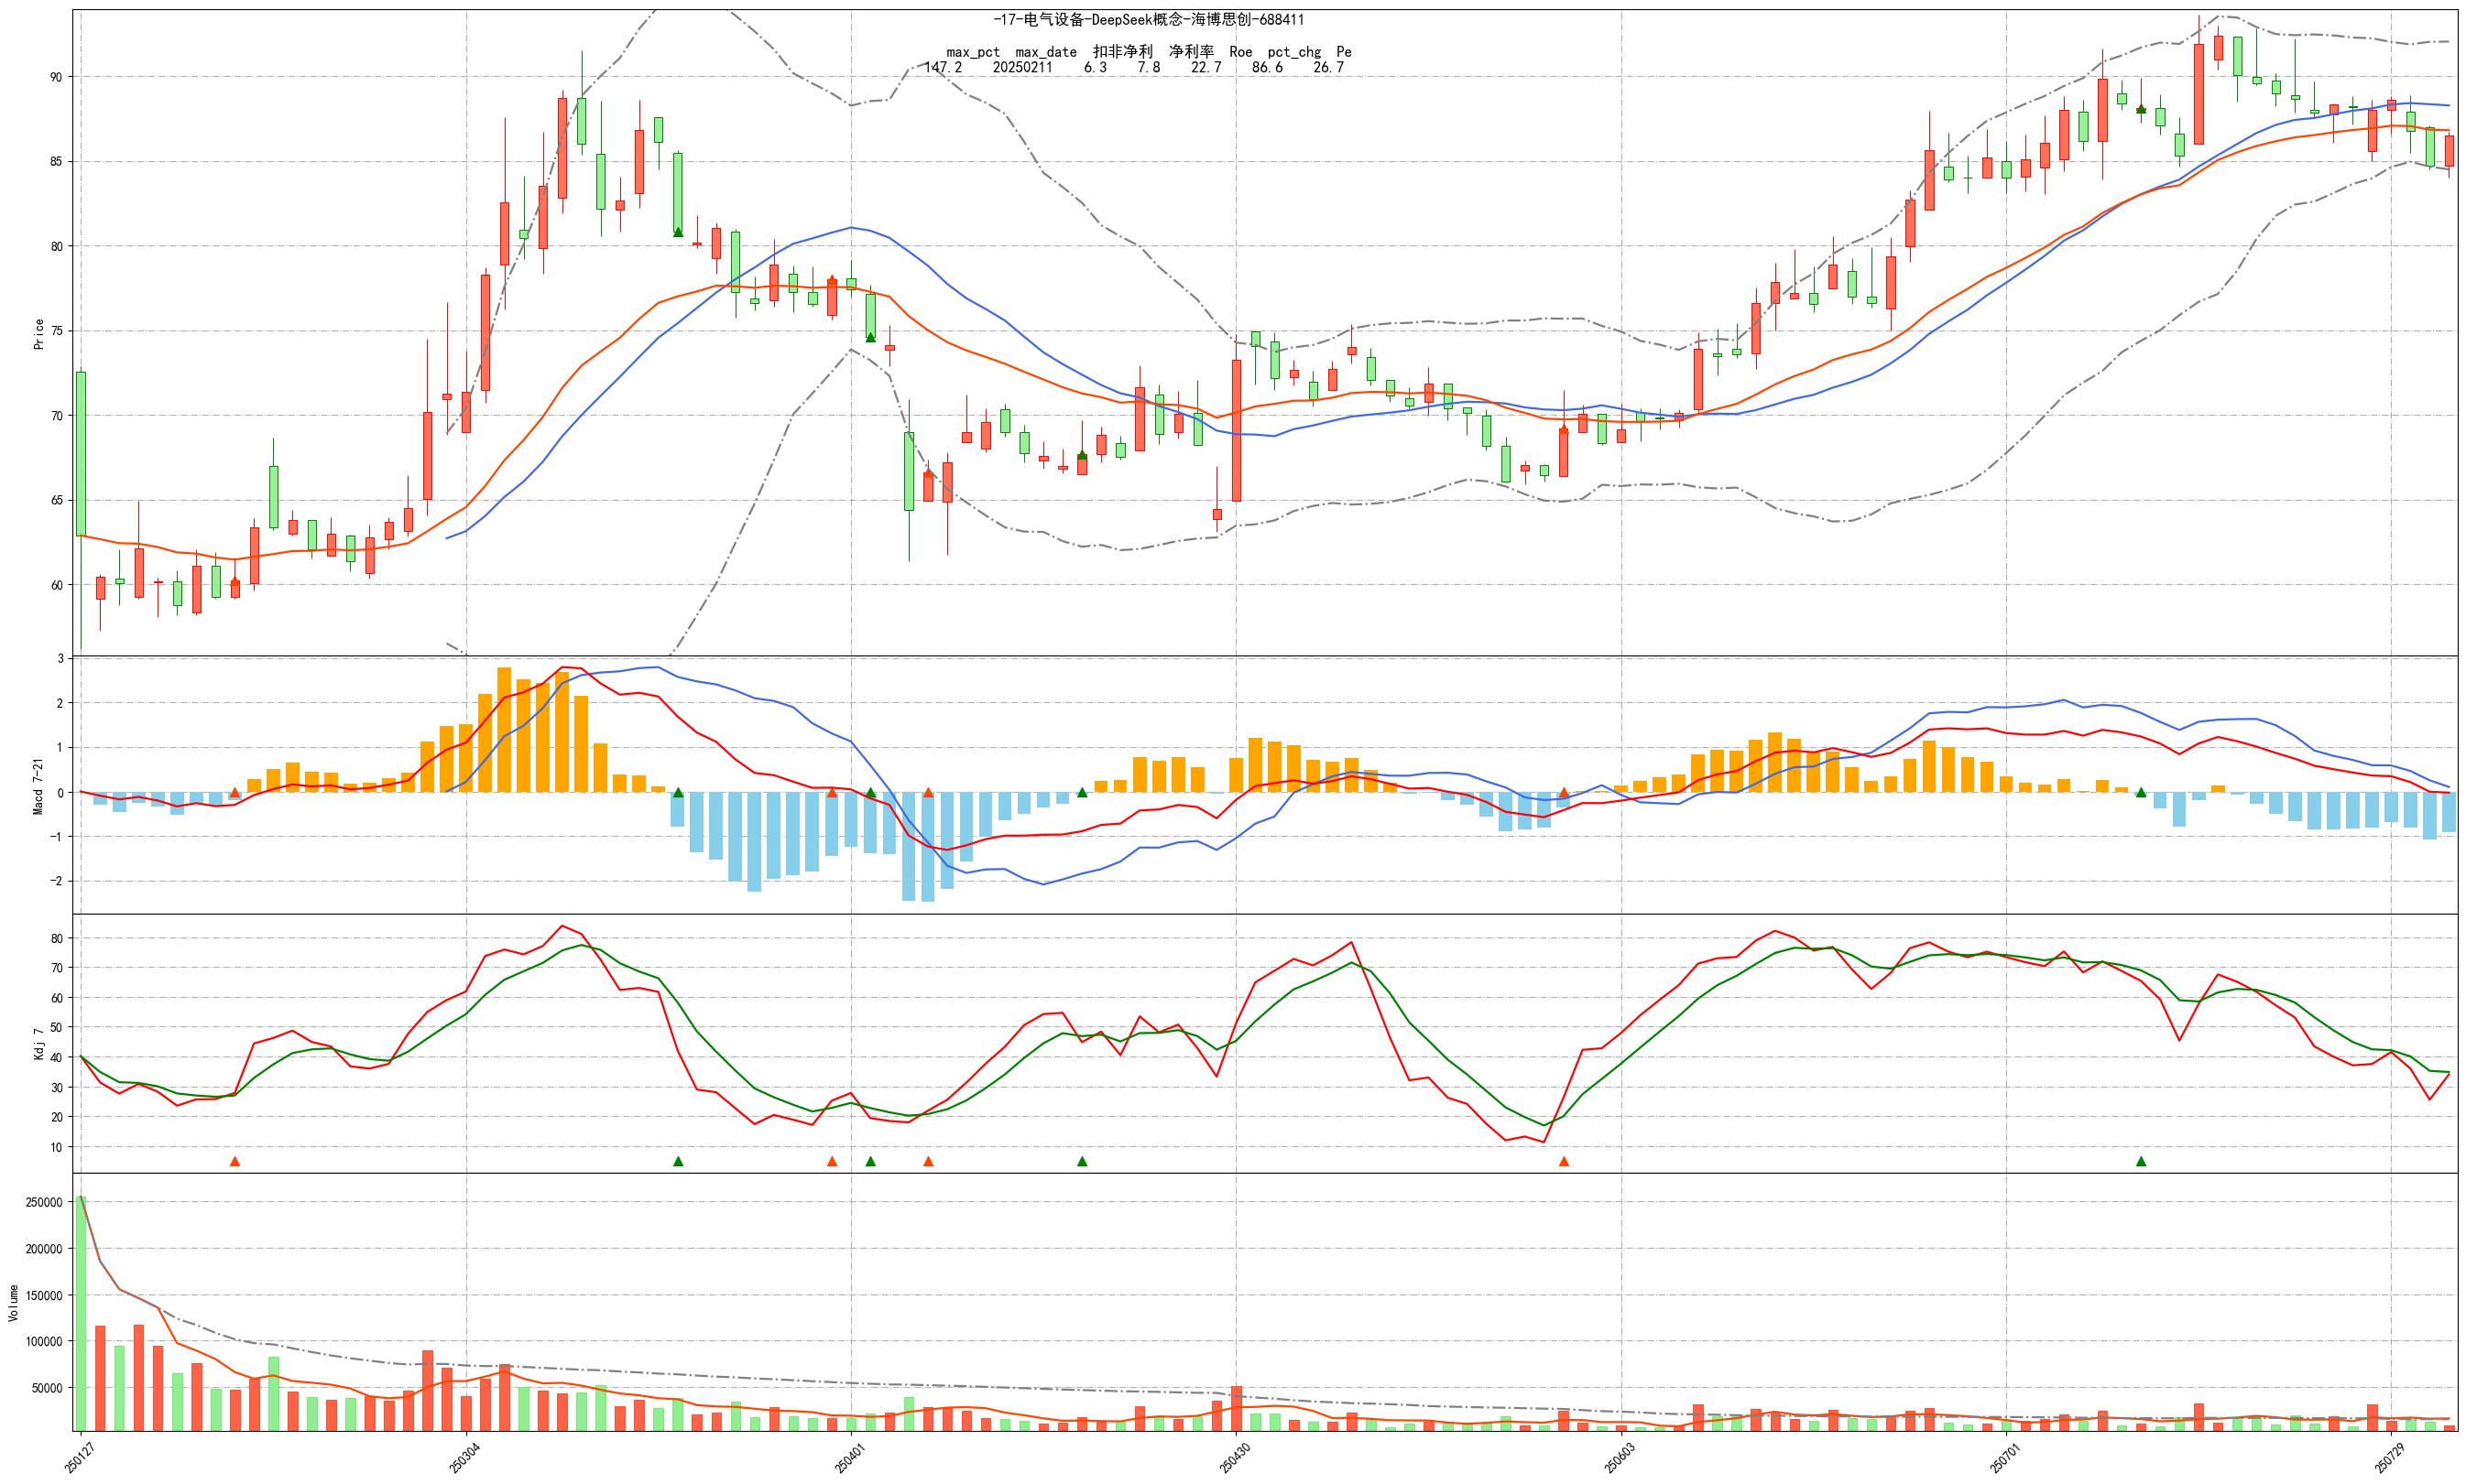Select the 200000 tick on the Volume axis
This screenshot has width=2466, height=1484.
(45, 1249)
